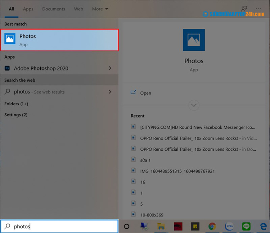Open LINE app from the taskbar

pyautogui.click(x=246, y=226)
